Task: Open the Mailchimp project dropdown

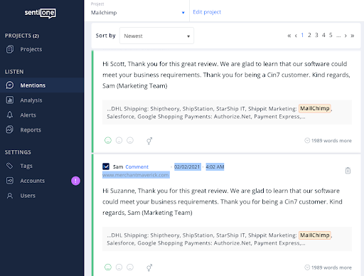Action: (137, 13)
